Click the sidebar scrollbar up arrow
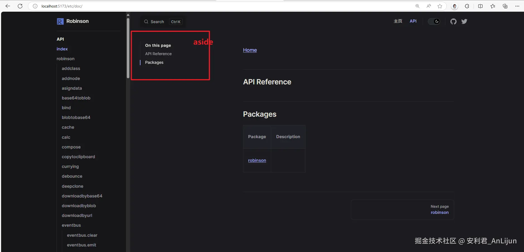 (128, 15)
